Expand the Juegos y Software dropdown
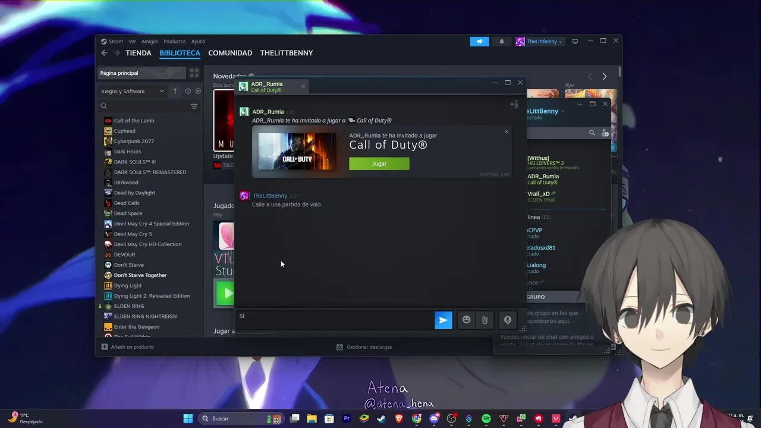The height and width of the screenshot is (428, 761). pos(132,91)
